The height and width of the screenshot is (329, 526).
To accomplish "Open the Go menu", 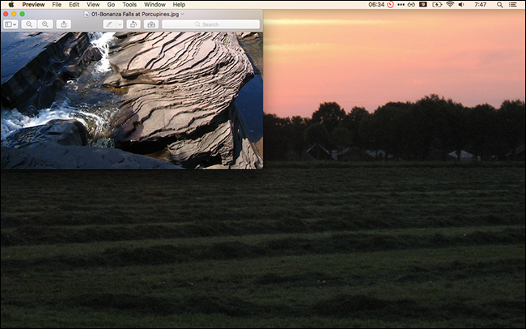I will [x=111, y=4].
